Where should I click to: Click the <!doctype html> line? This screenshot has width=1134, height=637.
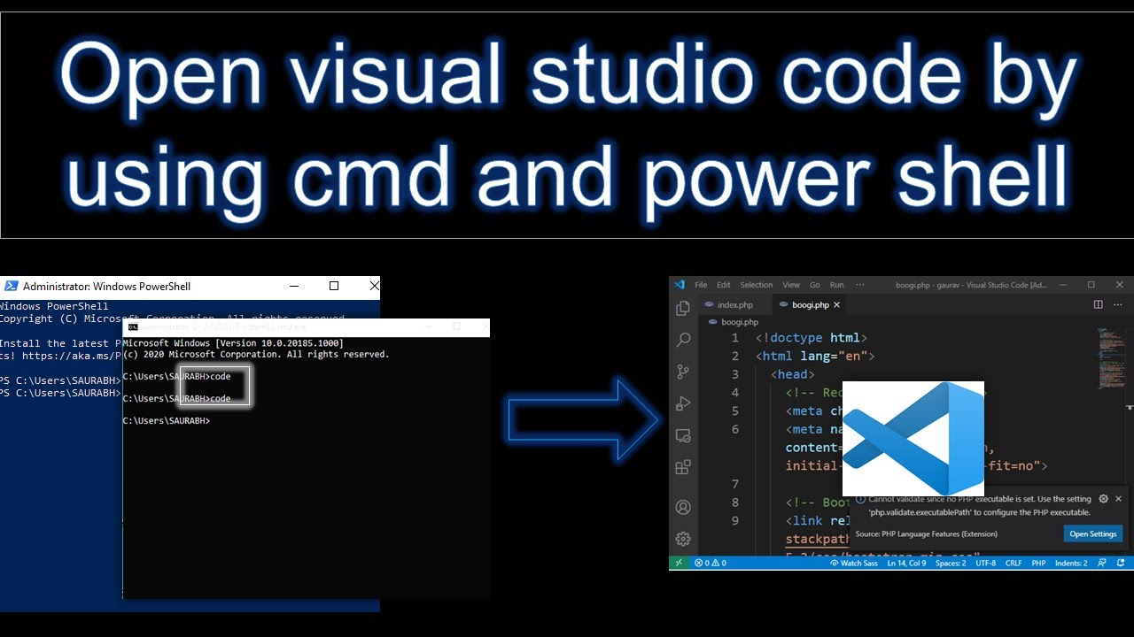tap(812, 338)
